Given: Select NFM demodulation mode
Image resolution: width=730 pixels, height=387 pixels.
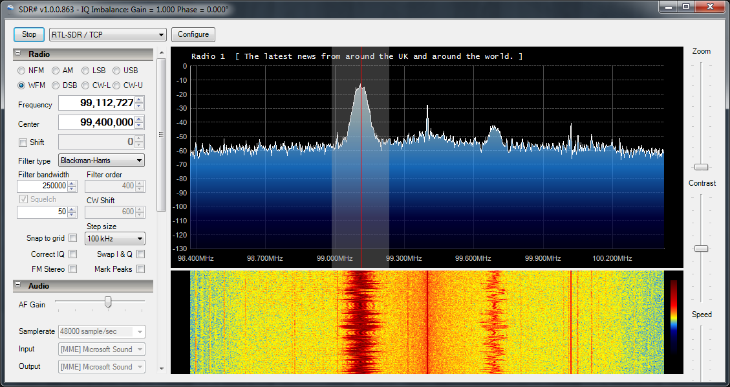Looking at the screenshot, I should point(31,71).
